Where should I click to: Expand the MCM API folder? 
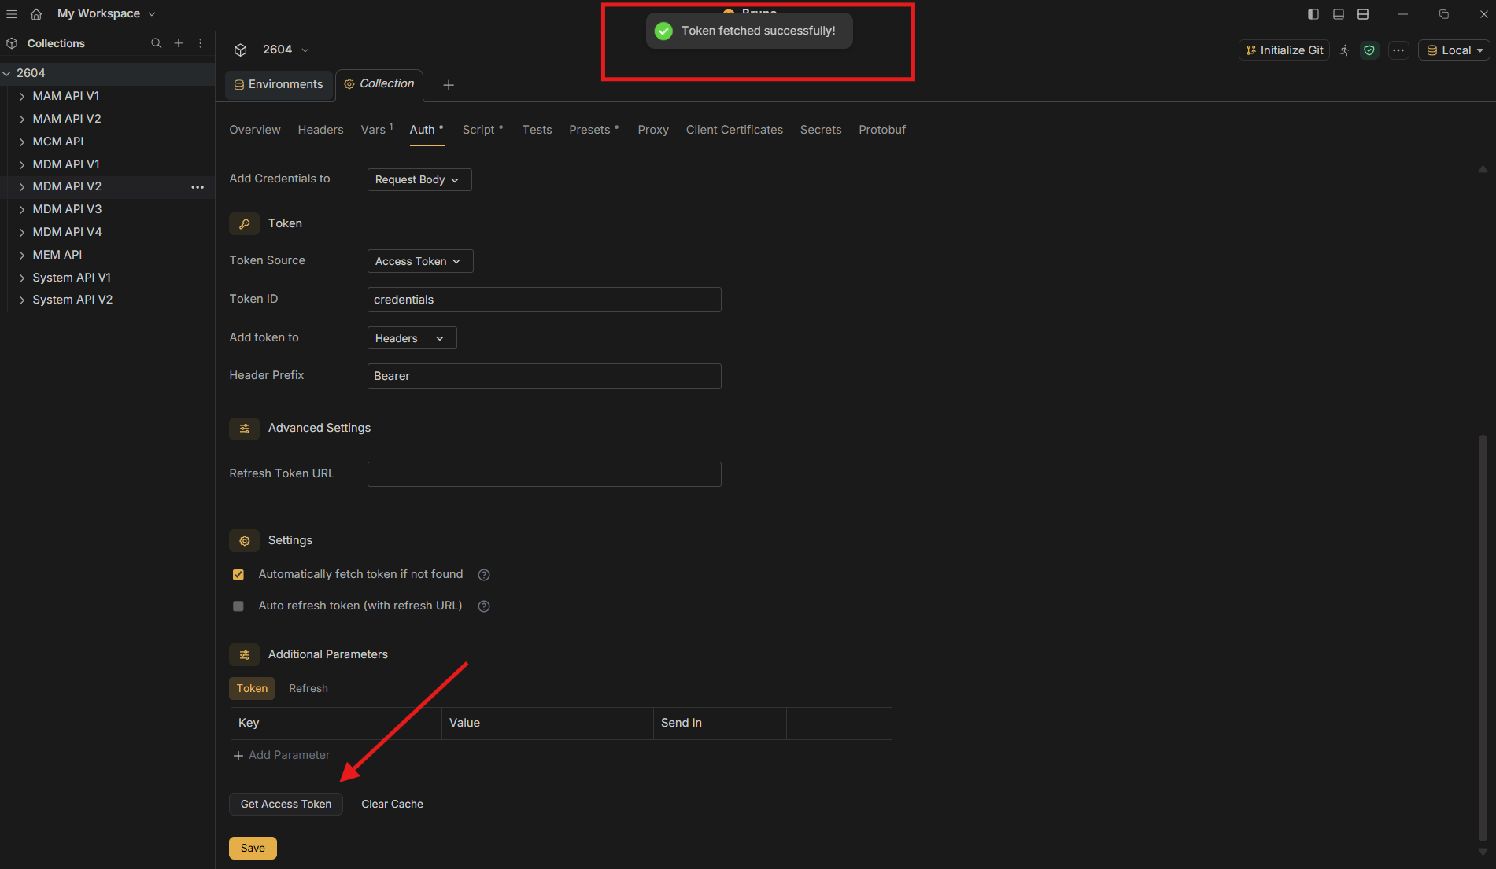tap(22, 142)
